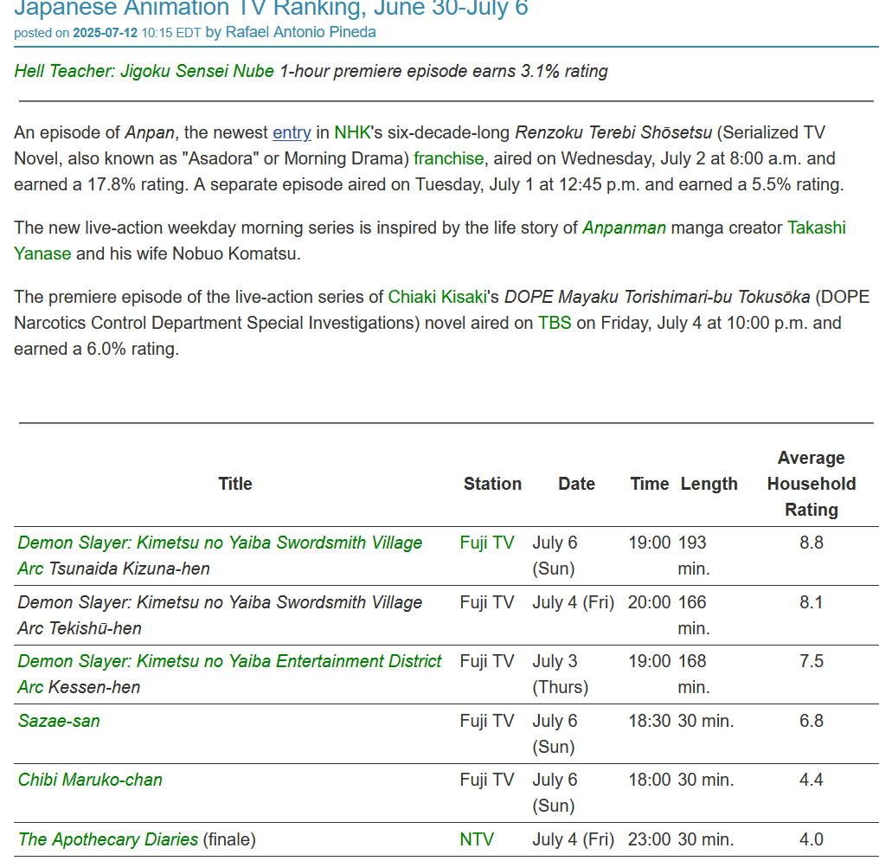Open Hell Teacher: Jigoku Sensei Nube link

pos(144,71)
